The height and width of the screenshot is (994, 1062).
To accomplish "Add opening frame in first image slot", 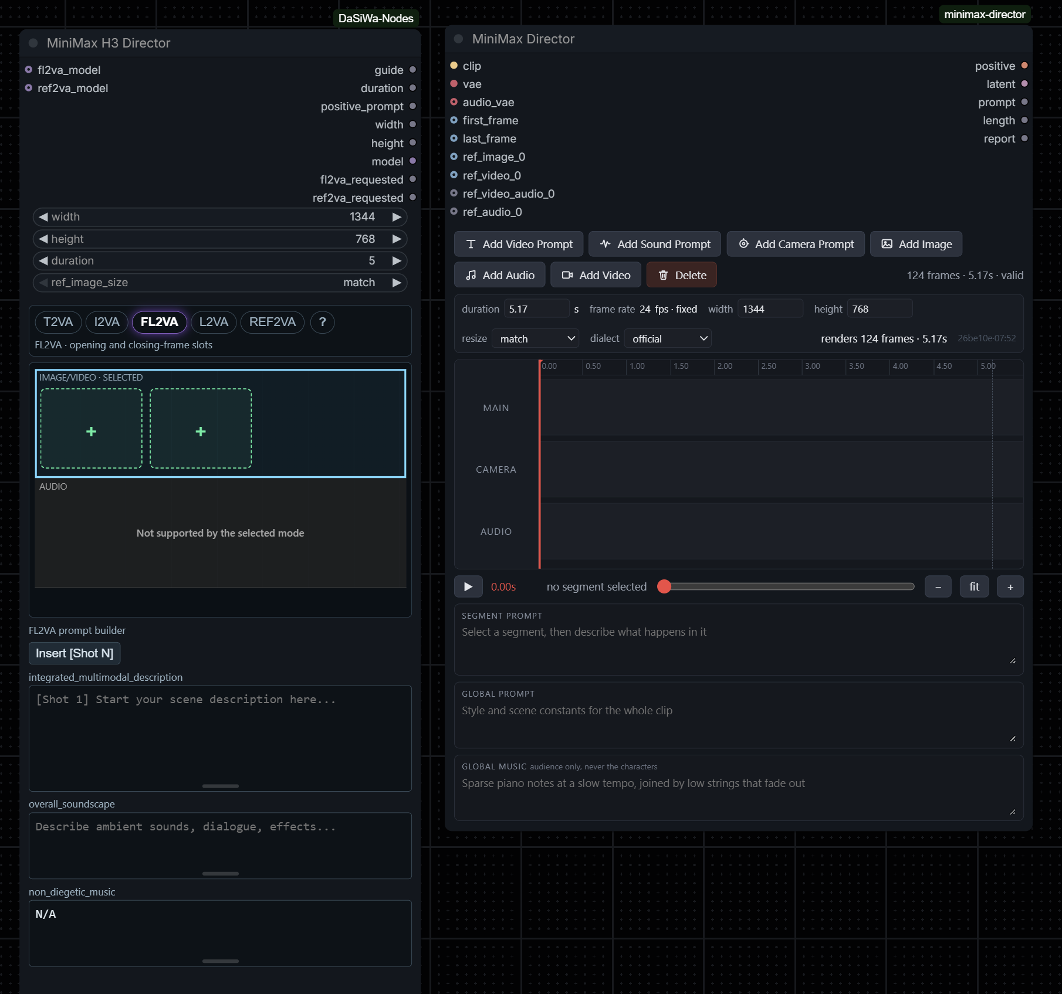I will click(92, 429).
